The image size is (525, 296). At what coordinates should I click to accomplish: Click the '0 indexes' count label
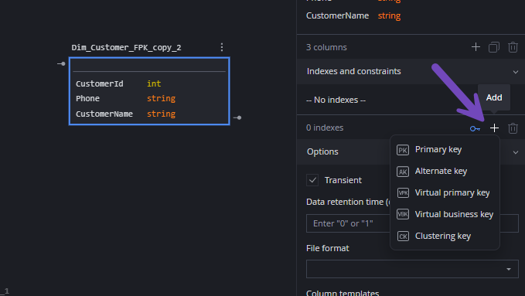point(325,128)
